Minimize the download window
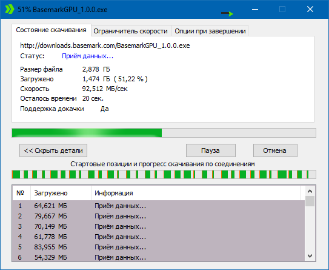Image resolution: width=329 pixels, height=270 pixels. (255, 9)
